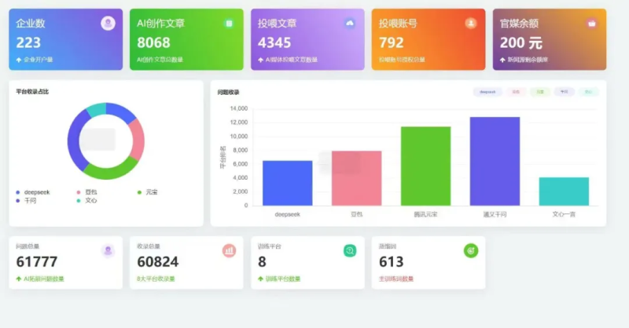
Task: Toggle 文心 legend item under the donut chart
Action: click(88, 201)
